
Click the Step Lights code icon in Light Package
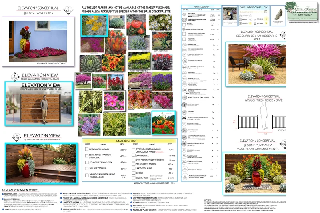pos(240,24)
